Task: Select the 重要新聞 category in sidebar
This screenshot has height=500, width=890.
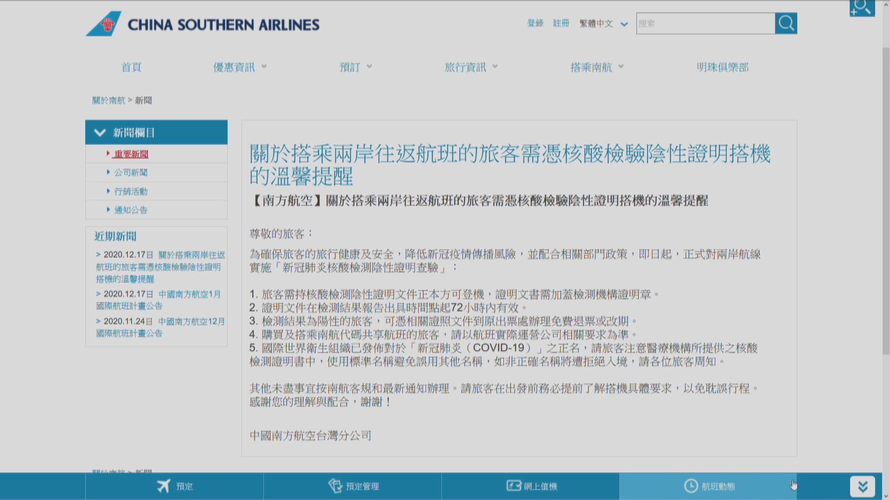Action: (130, 154)
